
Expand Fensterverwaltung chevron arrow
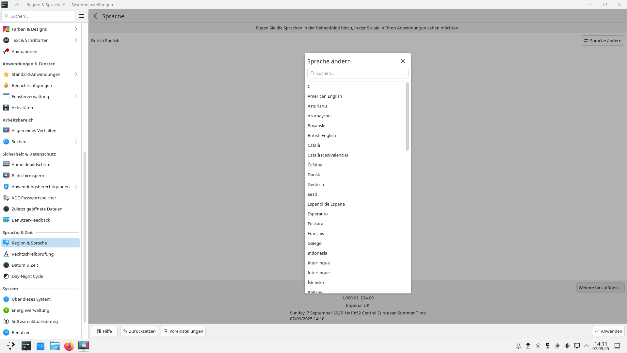76,96
